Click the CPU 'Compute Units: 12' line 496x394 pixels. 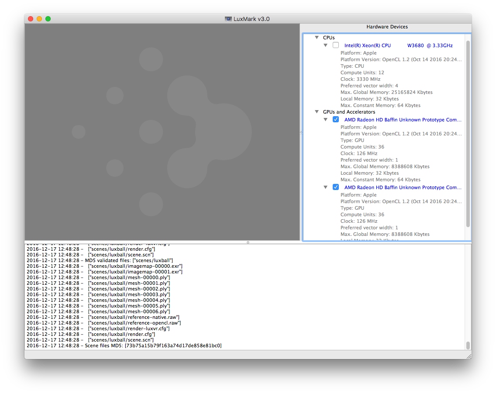tap(362, 73)
